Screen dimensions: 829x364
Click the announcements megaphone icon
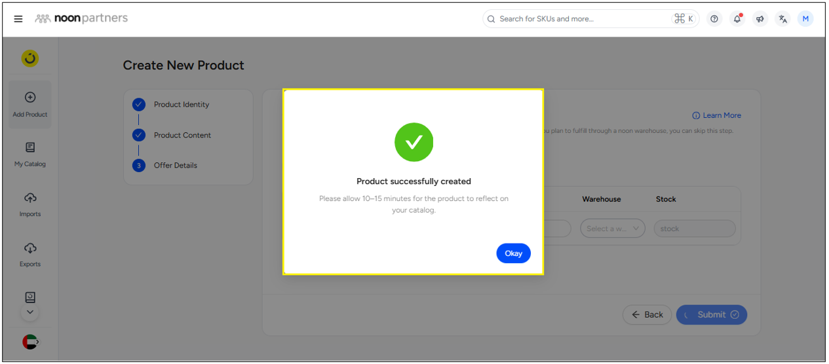pyautogui.click(x=760, y=19)
